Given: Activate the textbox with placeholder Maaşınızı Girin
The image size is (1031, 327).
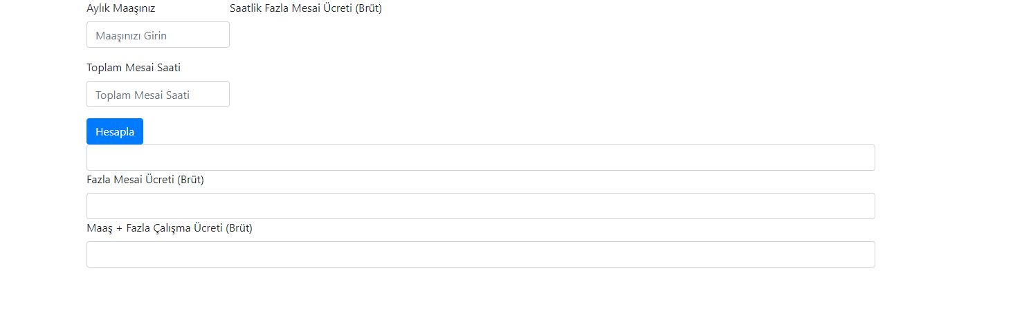Looking at the screenshot, I should coord(158,35).
